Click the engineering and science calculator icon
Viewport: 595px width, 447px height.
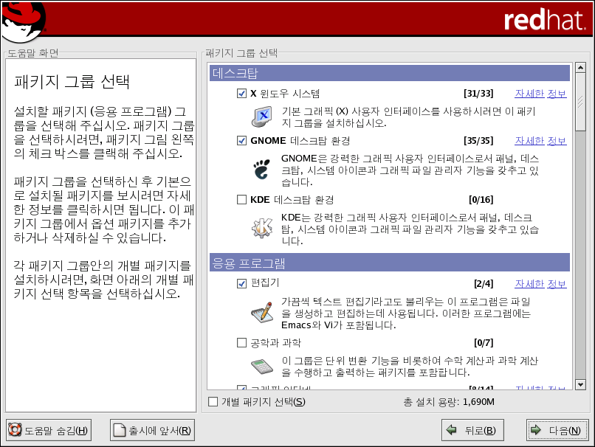pyautogui.click(x=261, y=366)
